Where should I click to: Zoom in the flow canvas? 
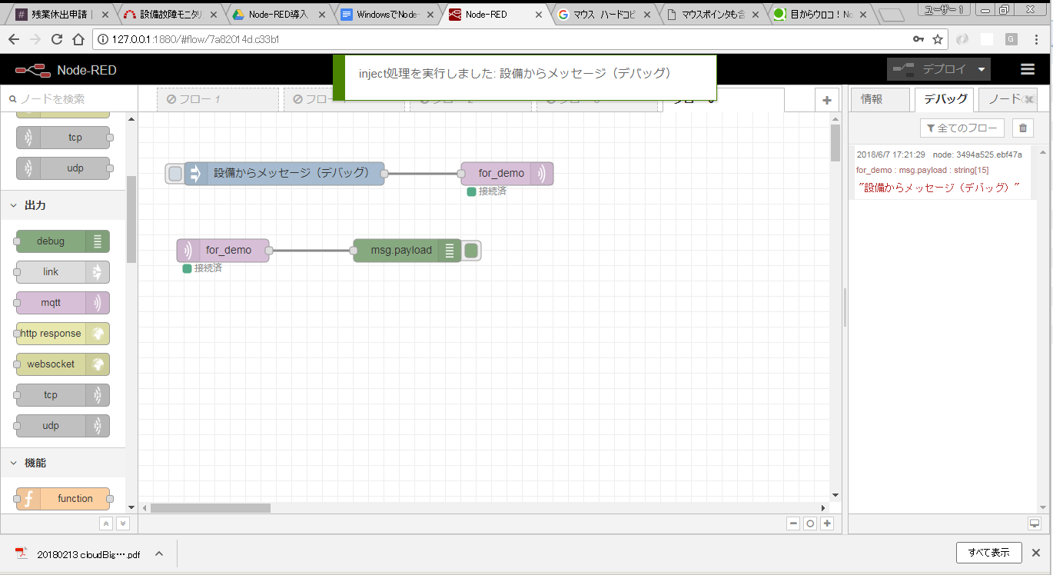[x=827, y=523]
